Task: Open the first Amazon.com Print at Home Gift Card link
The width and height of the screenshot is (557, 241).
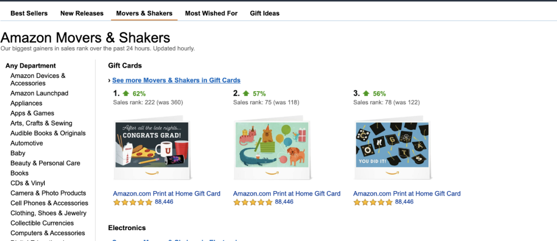Action: 167,194
